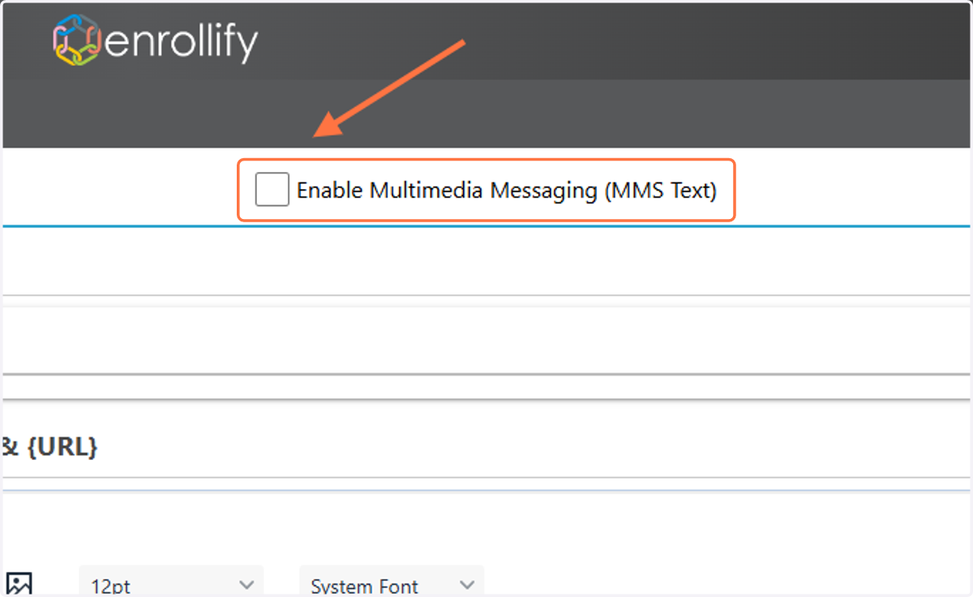The image size is (973, 597).
Task: Enable Multimedia Messaging (MMS Text) checkbox
Action: [x=272, y=190]
